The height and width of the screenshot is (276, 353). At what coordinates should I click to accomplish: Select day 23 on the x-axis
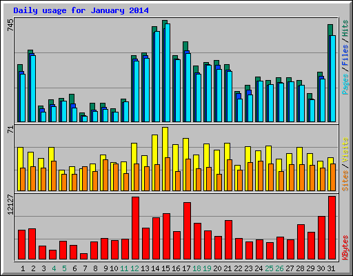click(248, 268)
